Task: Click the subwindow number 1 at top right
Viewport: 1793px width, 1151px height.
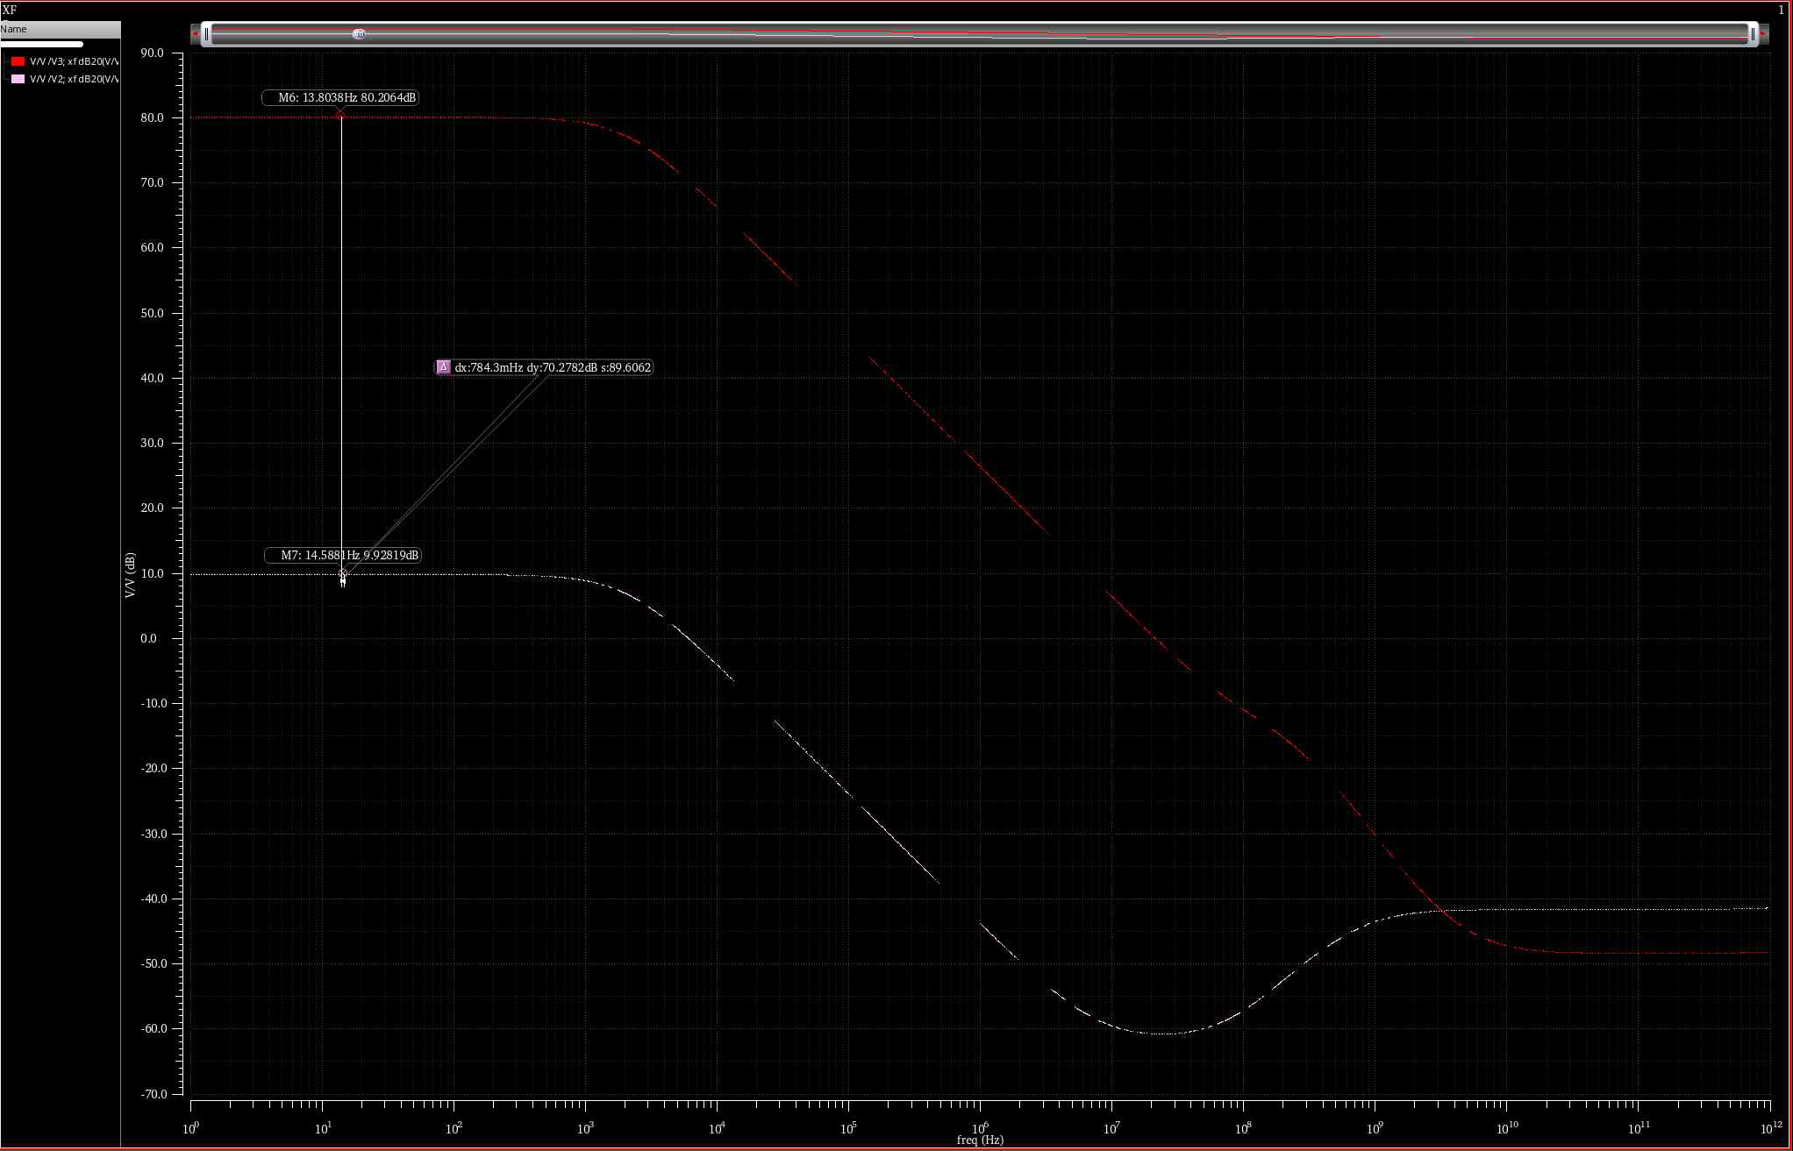Action: pyautogui.click(x=1781, y=11)
